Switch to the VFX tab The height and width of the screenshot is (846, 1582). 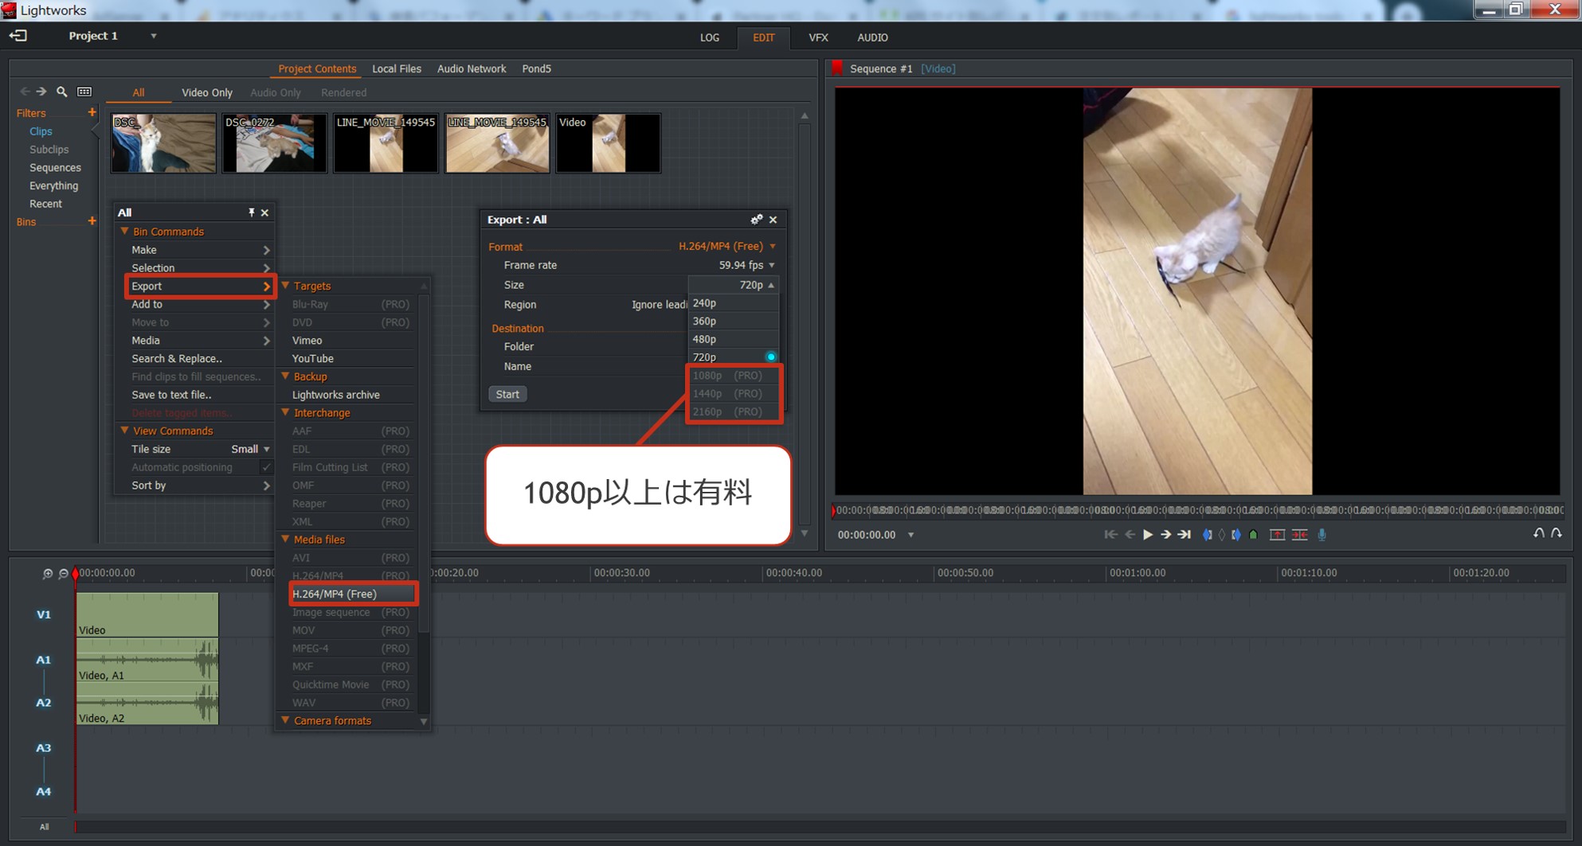click(818, 37)
